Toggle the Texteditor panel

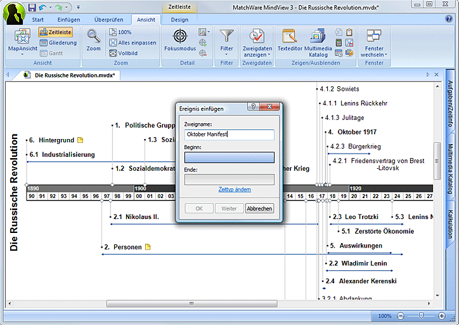(x=290, y=41)
